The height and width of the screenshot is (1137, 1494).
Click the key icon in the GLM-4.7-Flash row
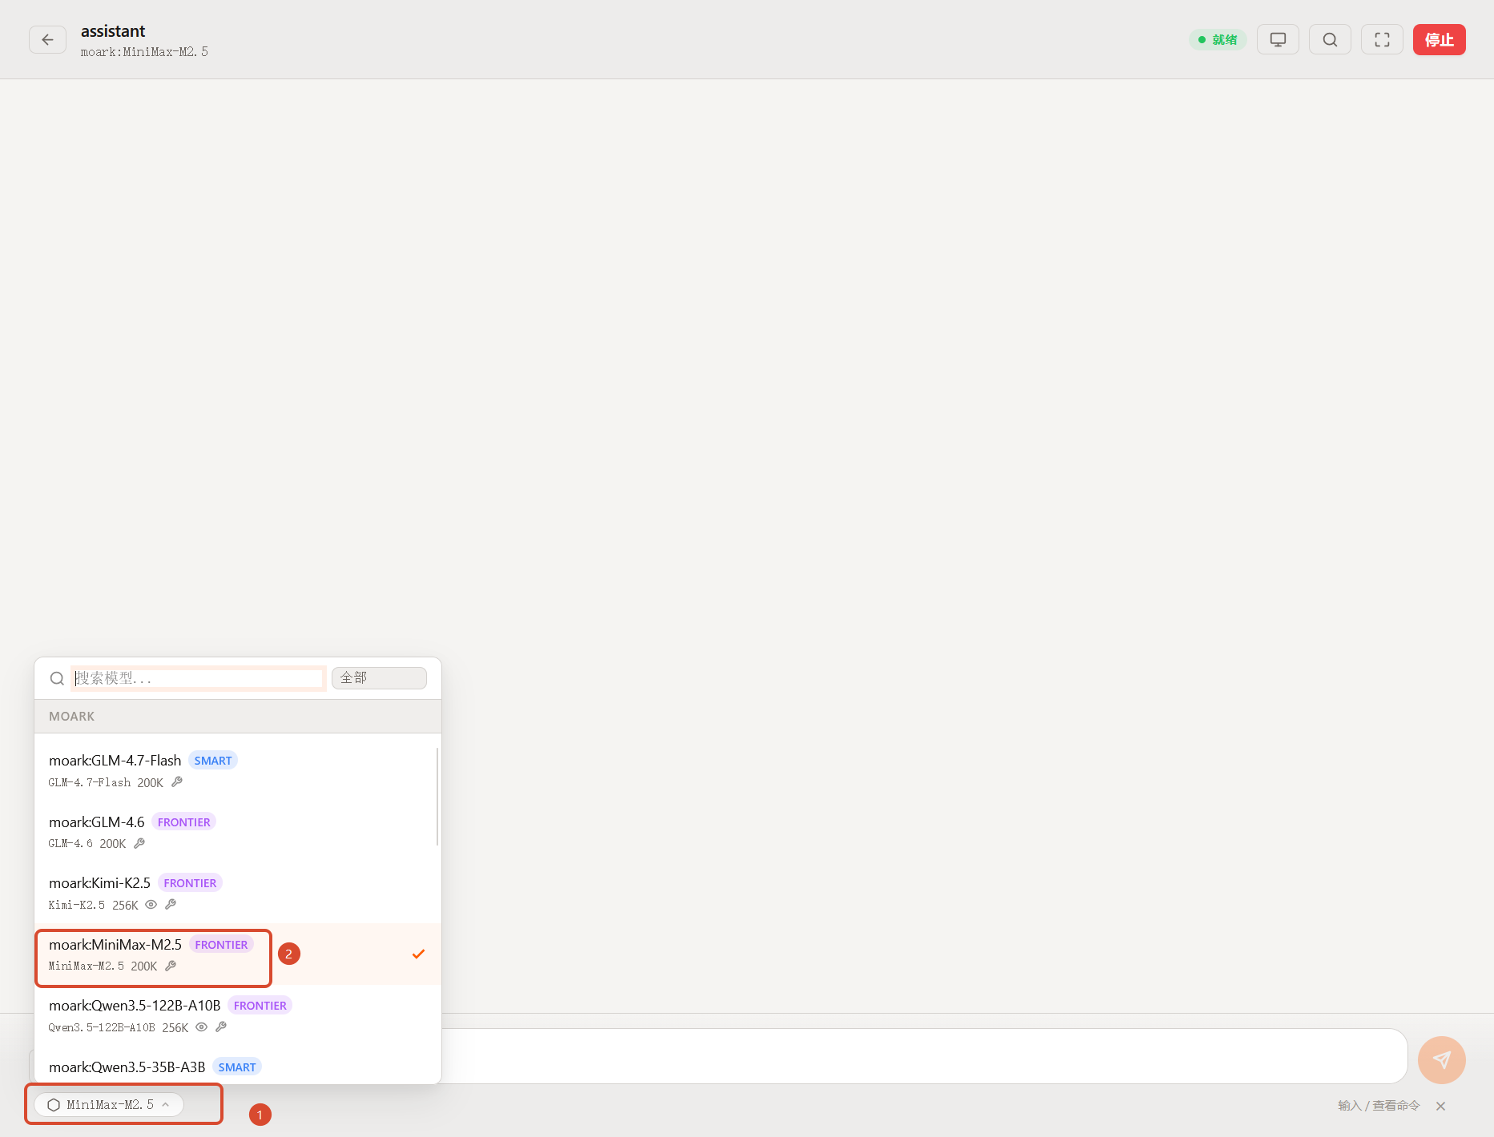point(177,782)
